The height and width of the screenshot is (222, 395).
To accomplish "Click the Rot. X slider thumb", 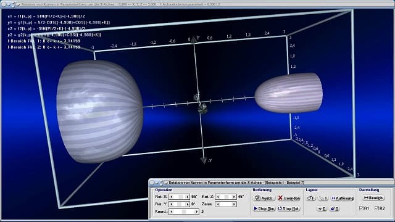I will (x=181, y=197).
